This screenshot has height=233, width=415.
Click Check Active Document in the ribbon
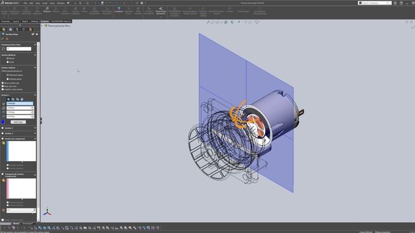point(161,11)
